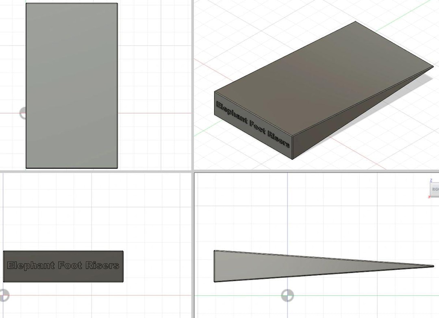Click 'Elephant Foot Risers' text in front view
439x318 pixels.
coord(63,265)
